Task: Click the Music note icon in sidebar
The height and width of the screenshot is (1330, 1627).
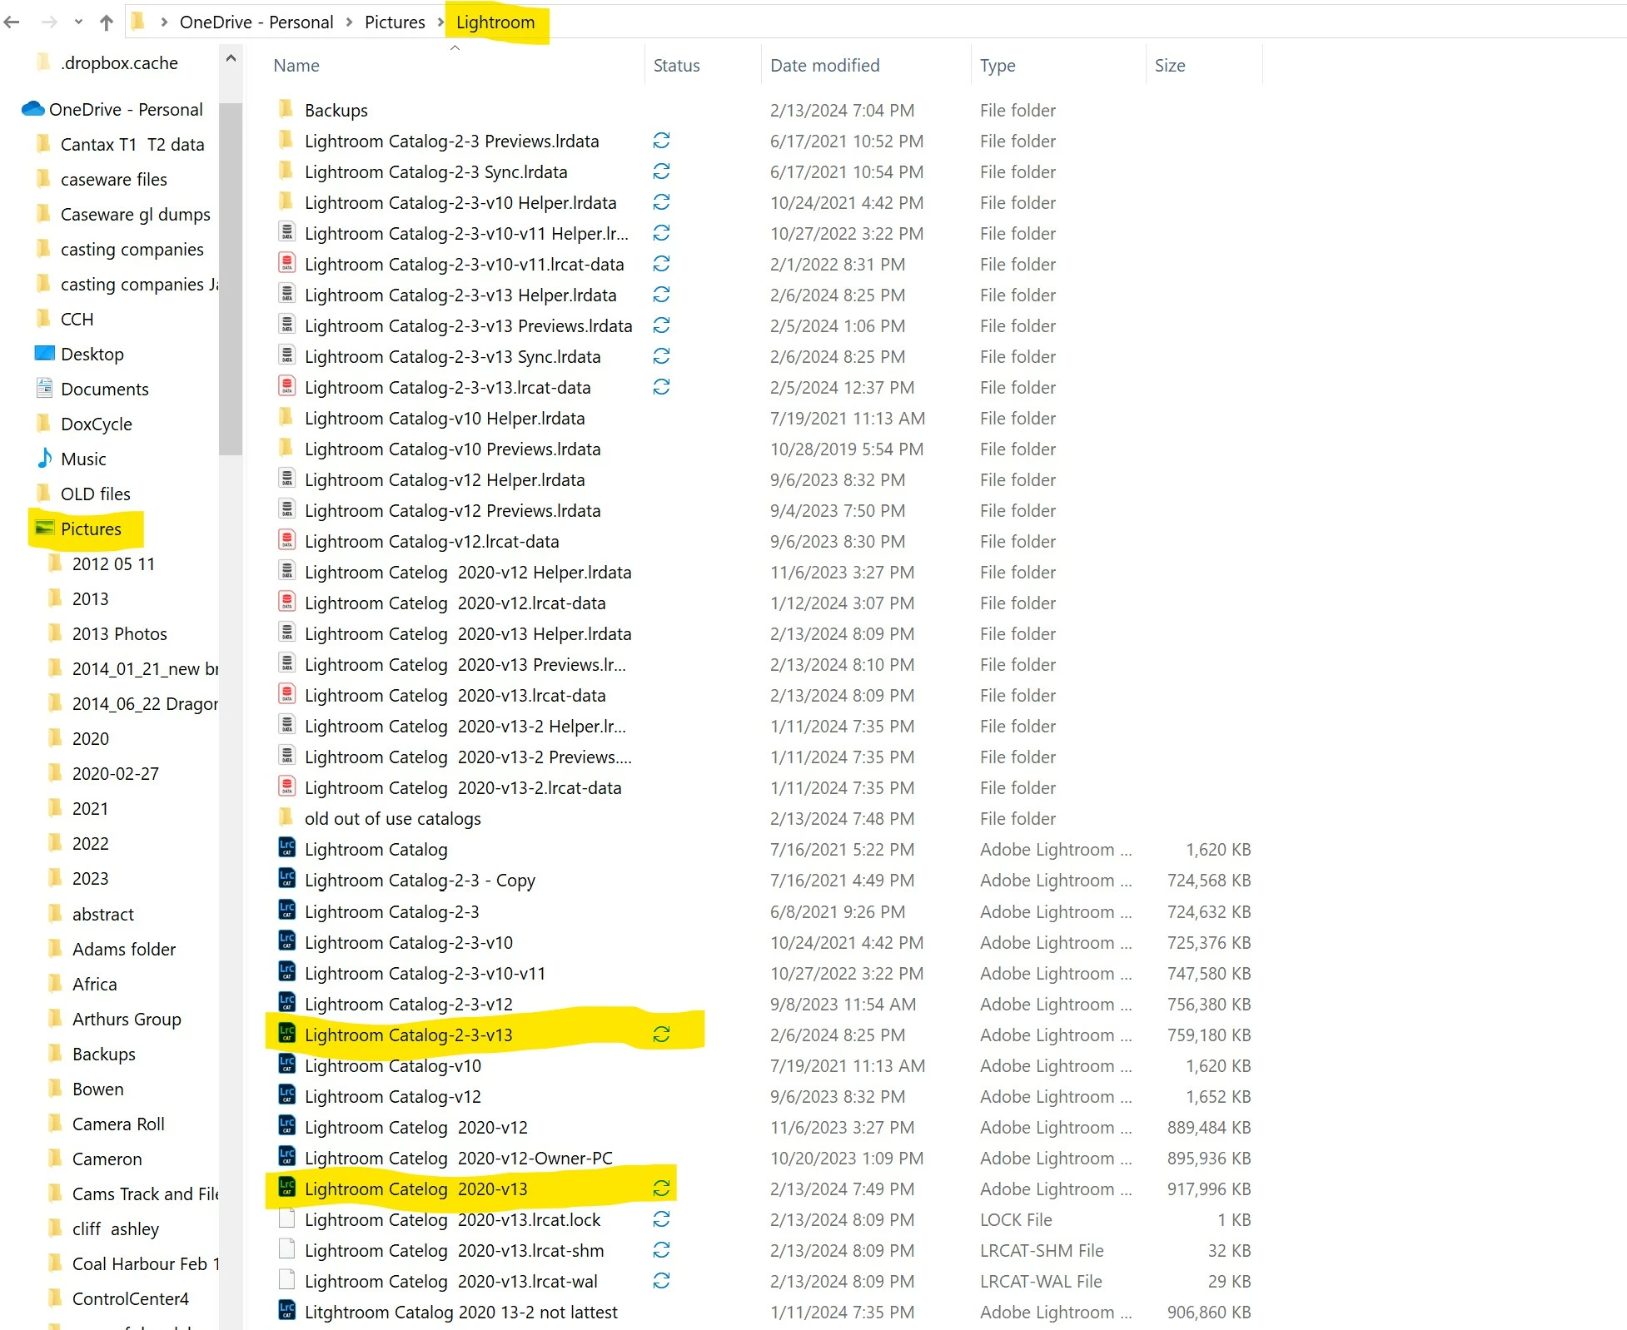Action: (45, 459)
